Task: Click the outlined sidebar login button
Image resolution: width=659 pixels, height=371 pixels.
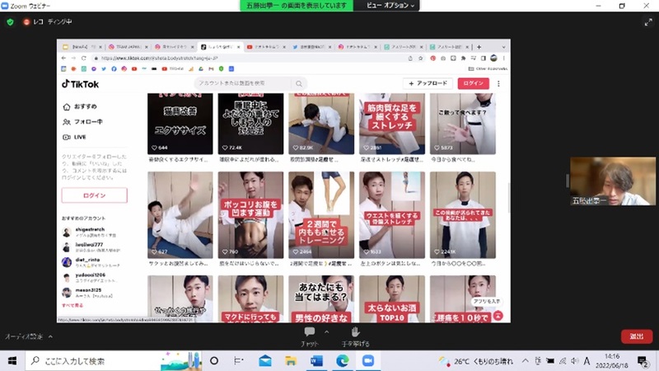Action: (95, 195)
